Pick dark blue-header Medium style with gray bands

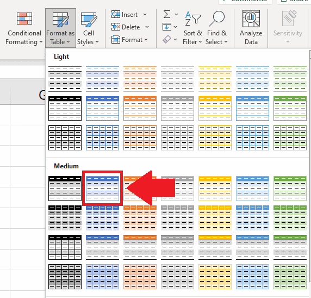[x=102, y=247]
